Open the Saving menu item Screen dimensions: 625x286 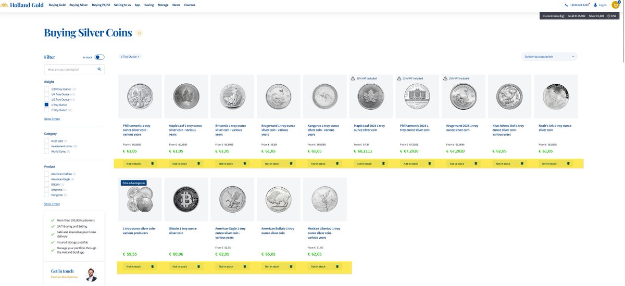click(149, 5)
